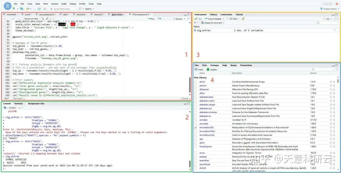Switch to the Connections tab

(226, 14)
